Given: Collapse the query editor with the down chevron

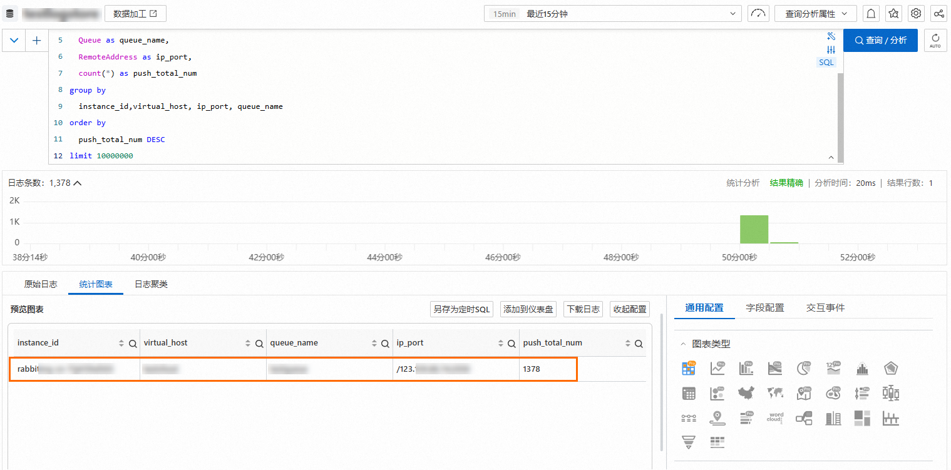Looking at the screenshot, I should [14, 40].
